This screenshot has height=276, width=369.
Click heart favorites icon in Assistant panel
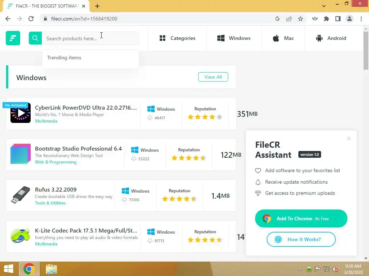(x=258, y=171)
